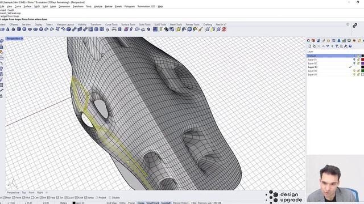Switch to Mesh Tools toolbar tab

(x=176, y=24)
